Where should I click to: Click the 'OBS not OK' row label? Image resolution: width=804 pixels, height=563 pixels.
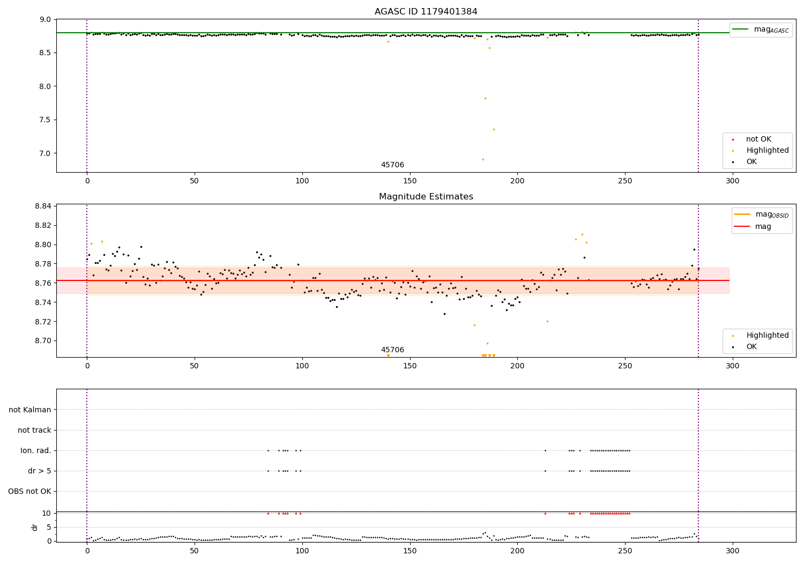pos(30,492)
